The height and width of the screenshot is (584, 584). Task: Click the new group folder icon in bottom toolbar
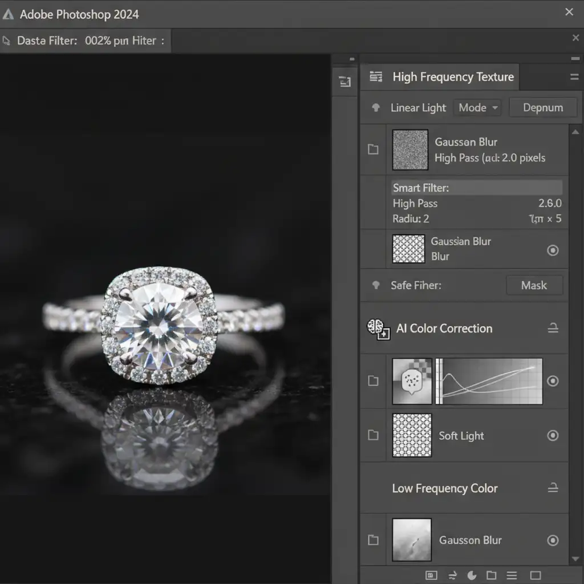[x=491, y=575]
